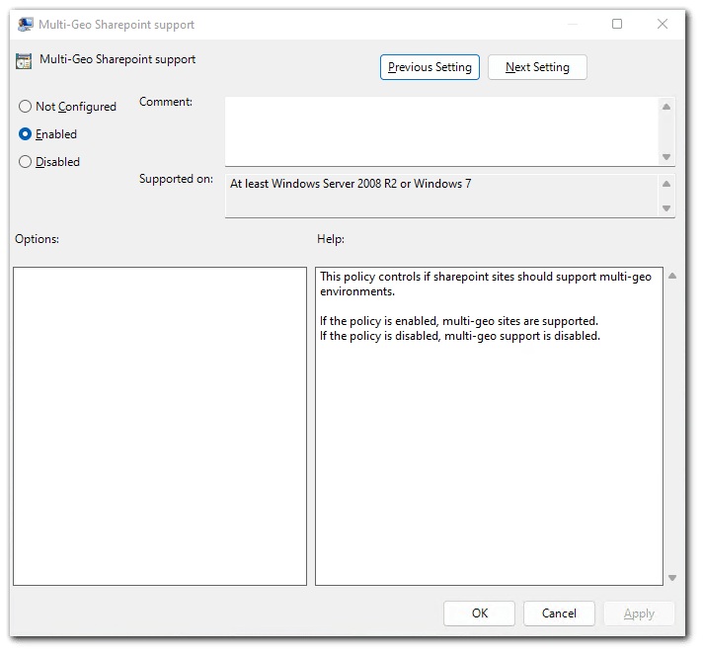The image size is (703, 654).
Task: Confirm the policy with OK
Action: pyautogui.click(x=479, y=613)
